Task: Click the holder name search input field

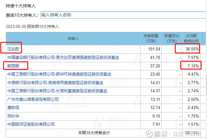Action: (123, 15)
